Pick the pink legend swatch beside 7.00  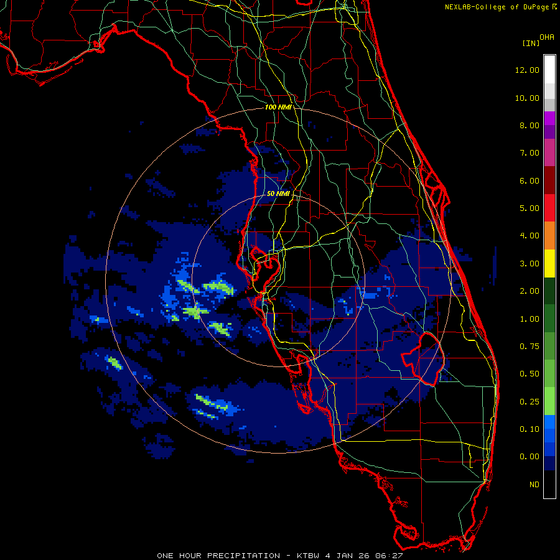point(549,152)
